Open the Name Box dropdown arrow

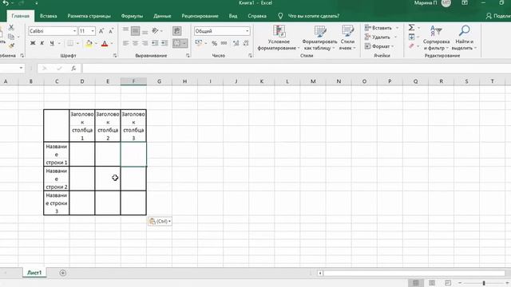21,68
